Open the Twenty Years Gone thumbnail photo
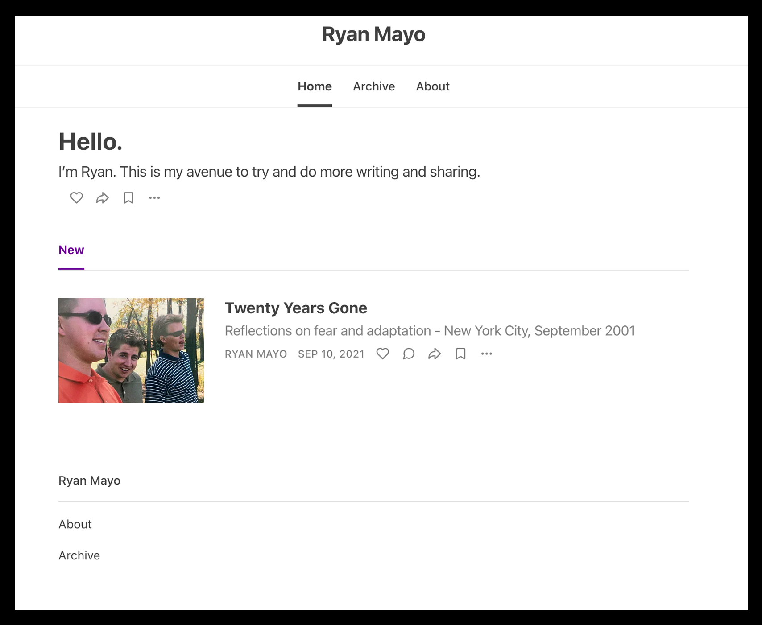762x625 pixels. coord(131,350)
